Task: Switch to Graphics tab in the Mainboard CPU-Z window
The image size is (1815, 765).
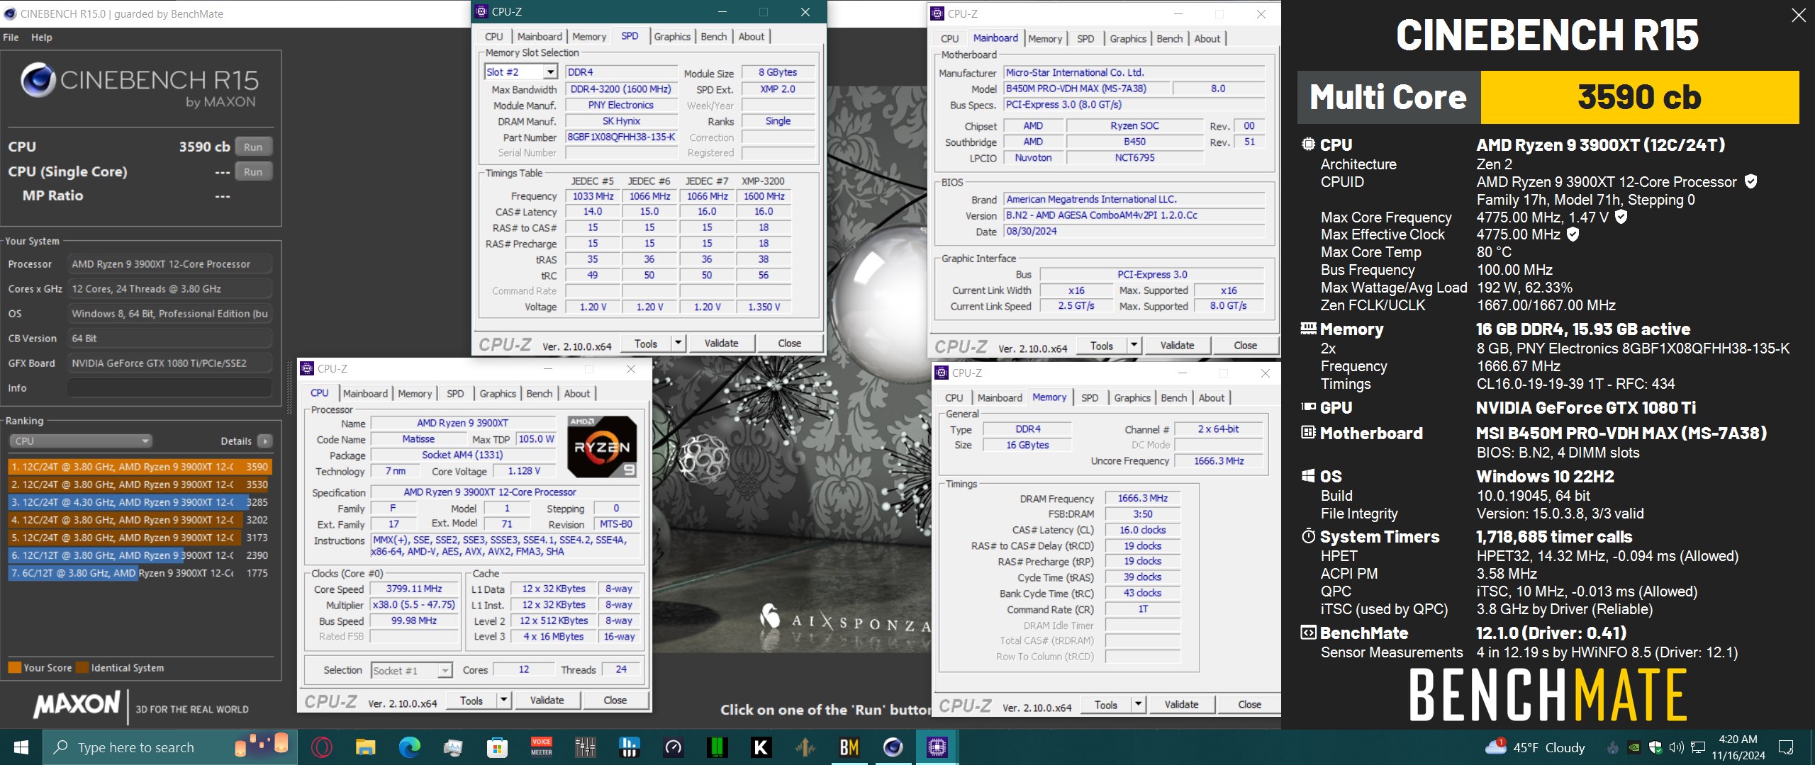Action: click(x=1128, y=39)
